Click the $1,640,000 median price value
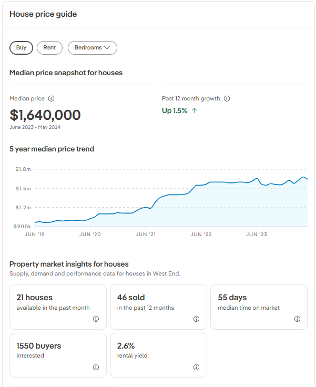The image size is (316, 387). [x=45, y=115]
